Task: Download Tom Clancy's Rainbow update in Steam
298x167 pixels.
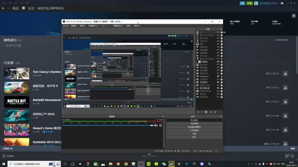Action: (x=285, y=73)
